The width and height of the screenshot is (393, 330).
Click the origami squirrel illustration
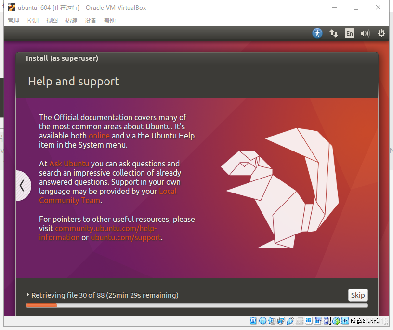pyautogui.click(x=280, y=188)
